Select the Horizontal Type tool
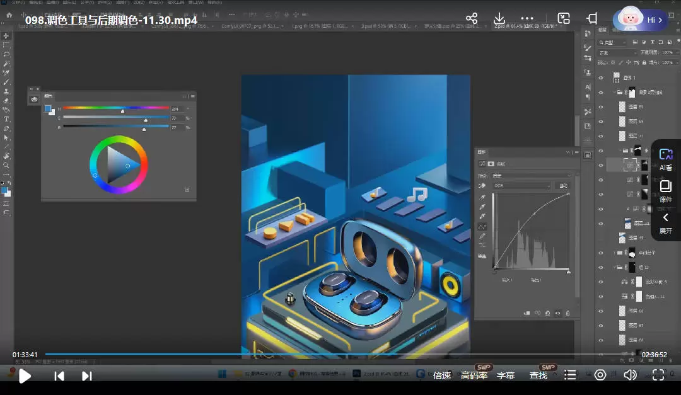Screen dimensions: 681x395 [6, 119]
